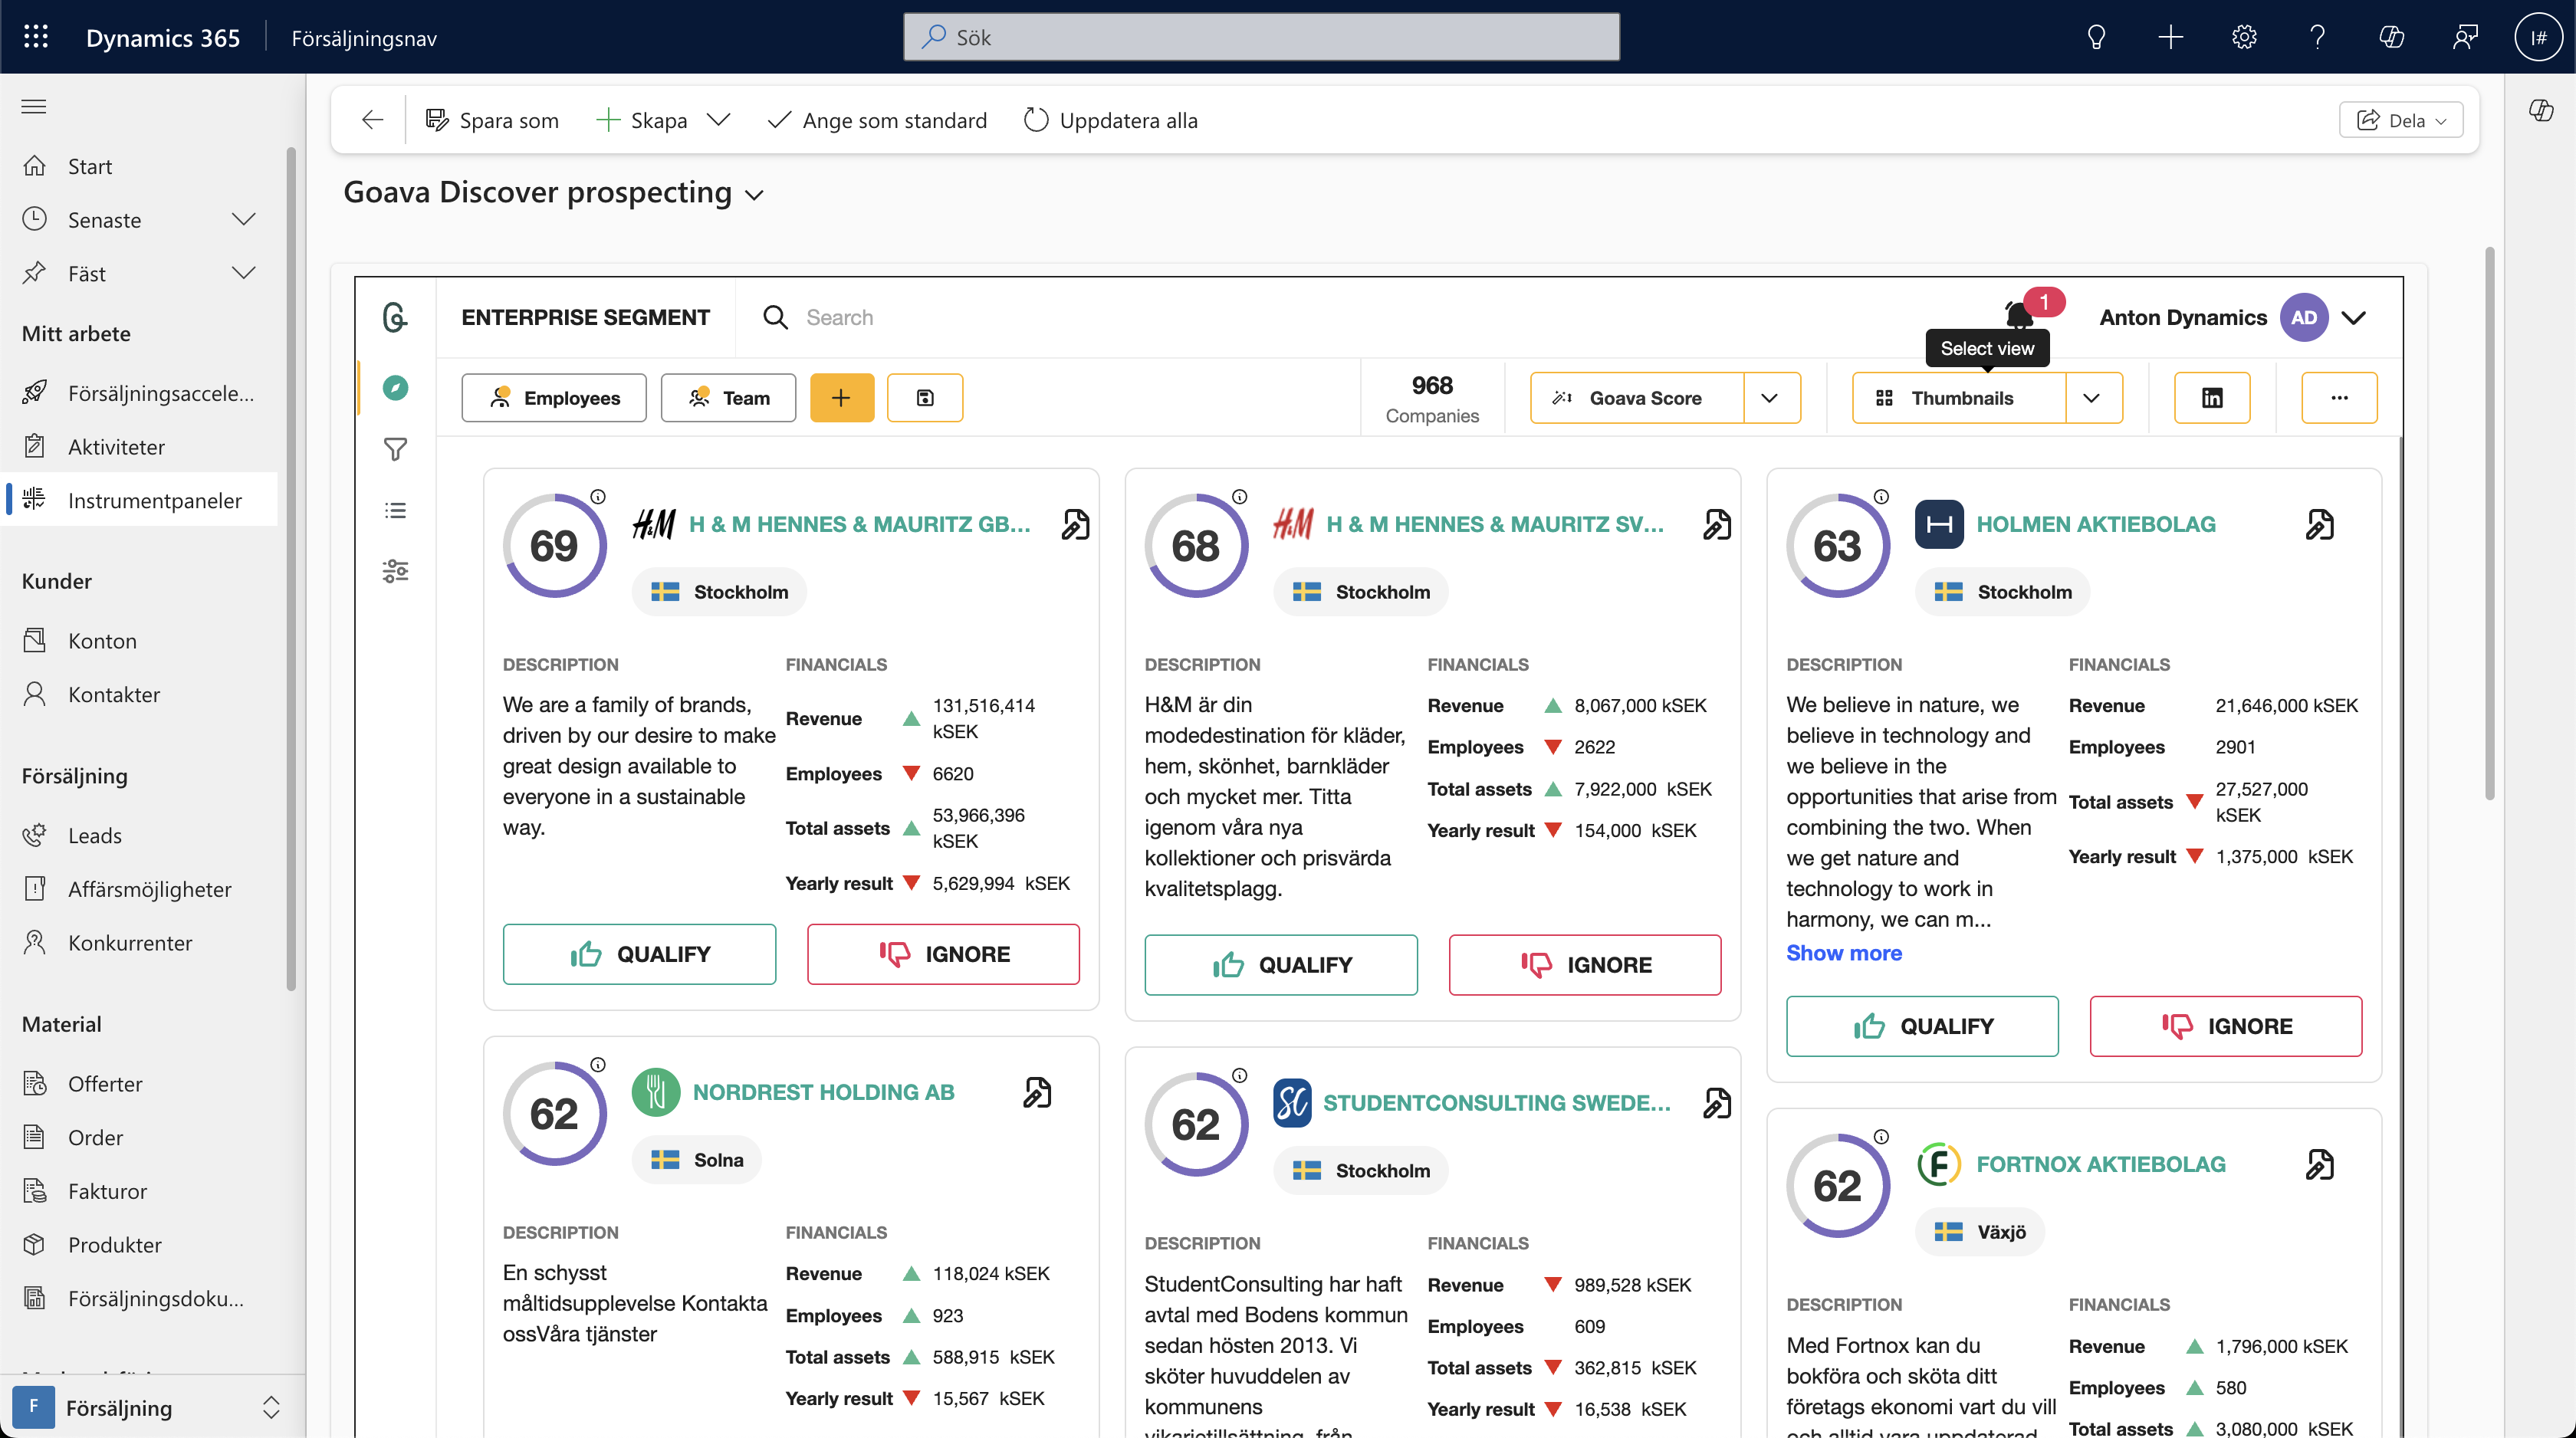Open Offerter in navigation

(x=140, y=1083)
